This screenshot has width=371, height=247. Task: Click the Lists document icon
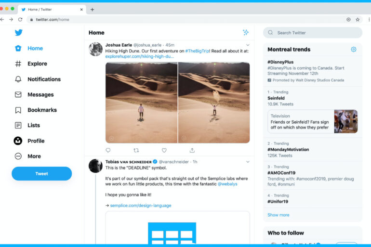click(x=18, y=125)
